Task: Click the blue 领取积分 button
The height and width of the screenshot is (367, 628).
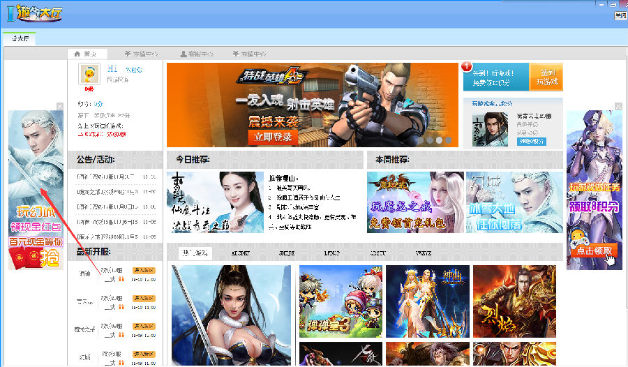Action: (532, 142)
